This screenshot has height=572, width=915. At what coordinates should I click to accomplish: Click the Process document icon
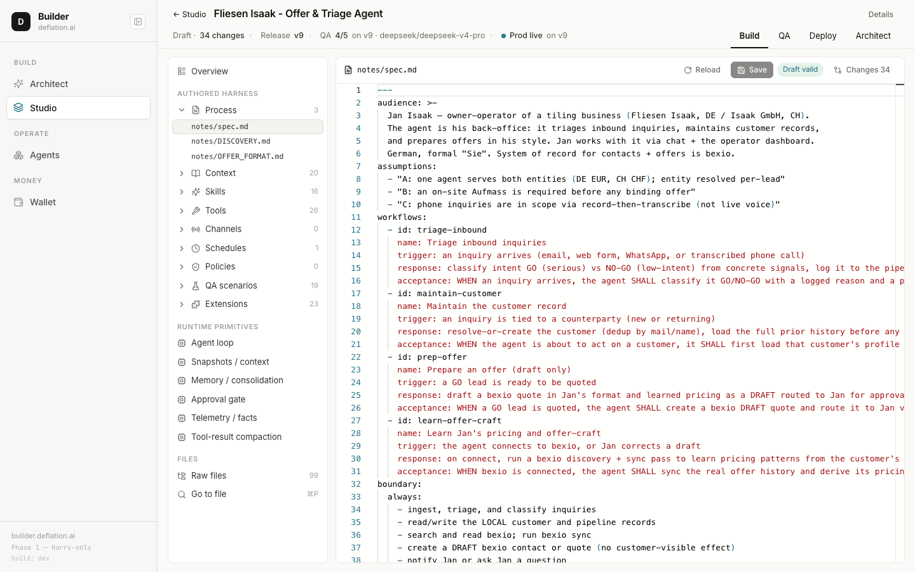[x=196, y=110]
